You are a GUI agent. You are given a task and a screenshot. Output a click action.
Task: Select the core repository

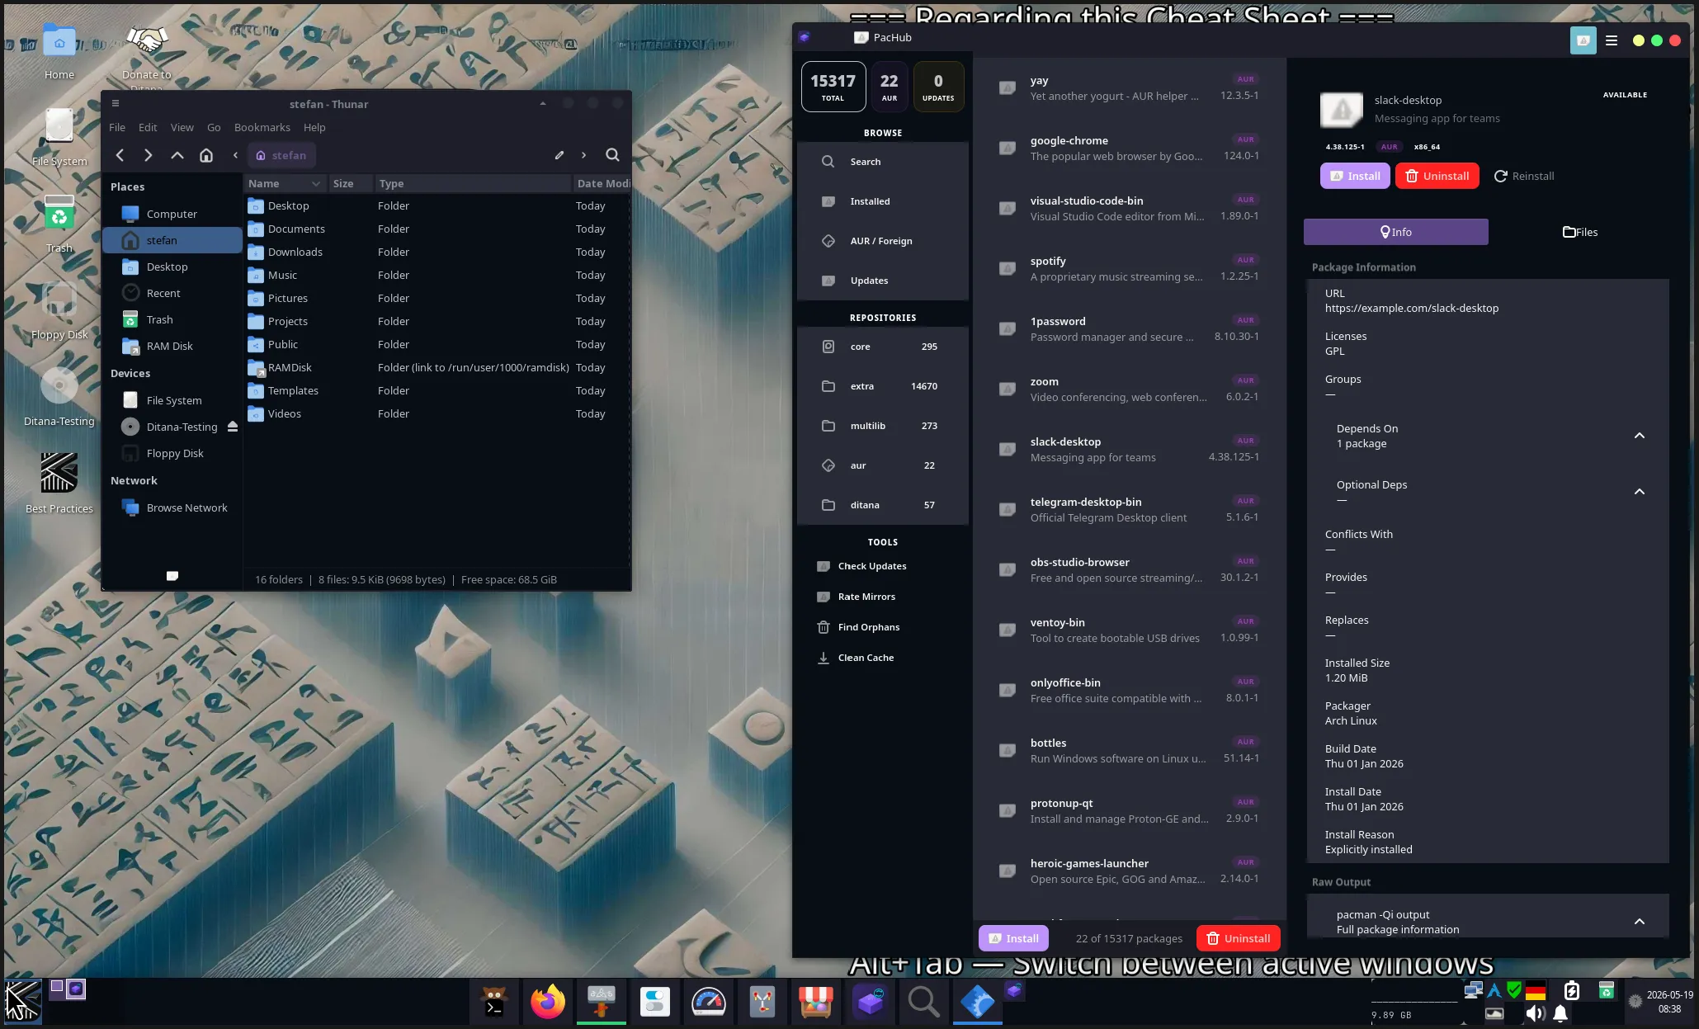882,347
